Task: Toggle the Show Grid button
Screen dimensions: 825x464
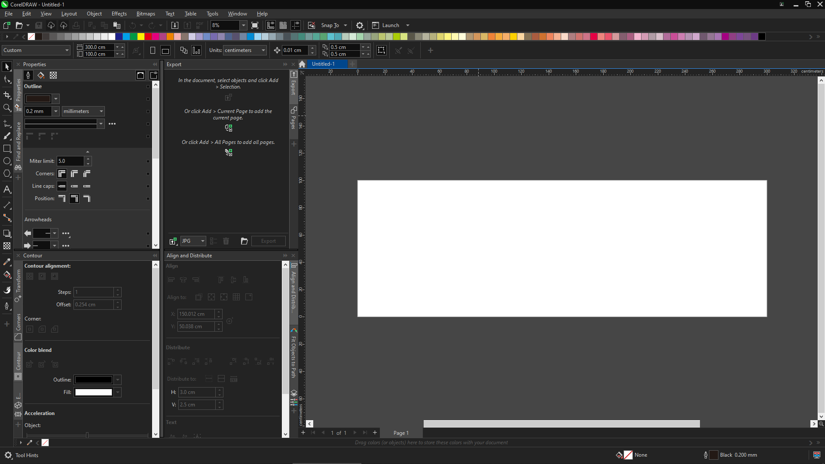Action: pyautogui.click(x=283, y=25)
